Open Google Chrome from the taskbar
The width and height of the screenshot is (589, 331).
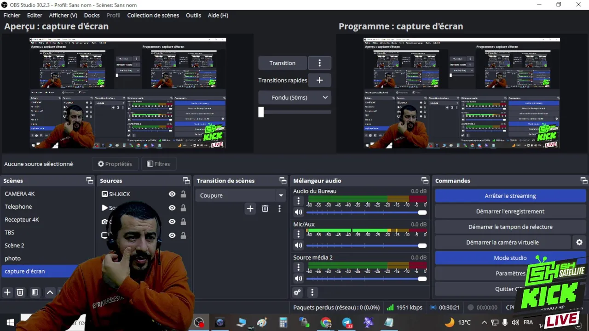tap(326, 323)
